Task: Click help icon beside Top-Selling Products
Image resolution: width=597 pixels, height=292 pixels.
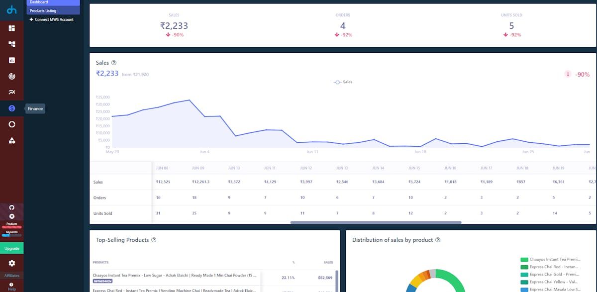Action: tap(154, 240)
